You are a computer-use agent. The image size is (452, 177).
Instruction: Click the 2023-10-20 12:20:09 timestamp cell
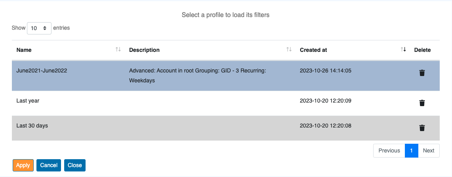coord(326,101)
